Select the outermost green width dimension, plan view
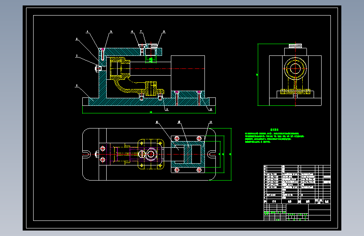The image size is (364, 236). tap(231, 154)
